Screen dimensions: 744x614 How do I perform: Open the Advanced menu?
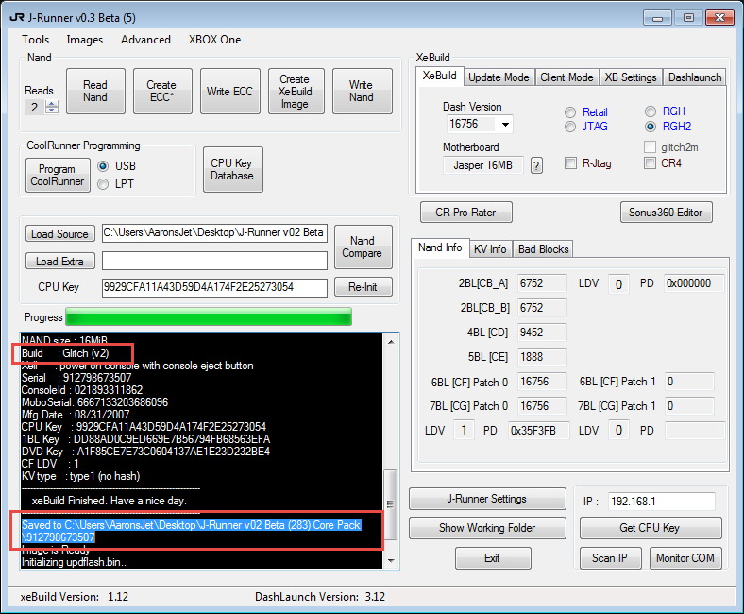(145, 40)
